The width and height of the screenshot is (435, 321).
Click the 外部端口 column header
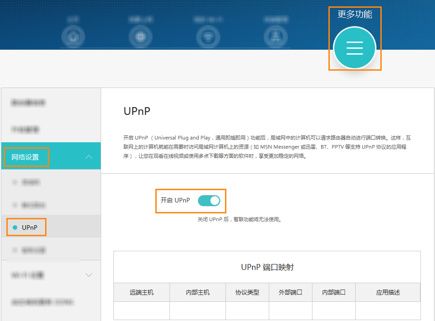click(x=290, y=292)
